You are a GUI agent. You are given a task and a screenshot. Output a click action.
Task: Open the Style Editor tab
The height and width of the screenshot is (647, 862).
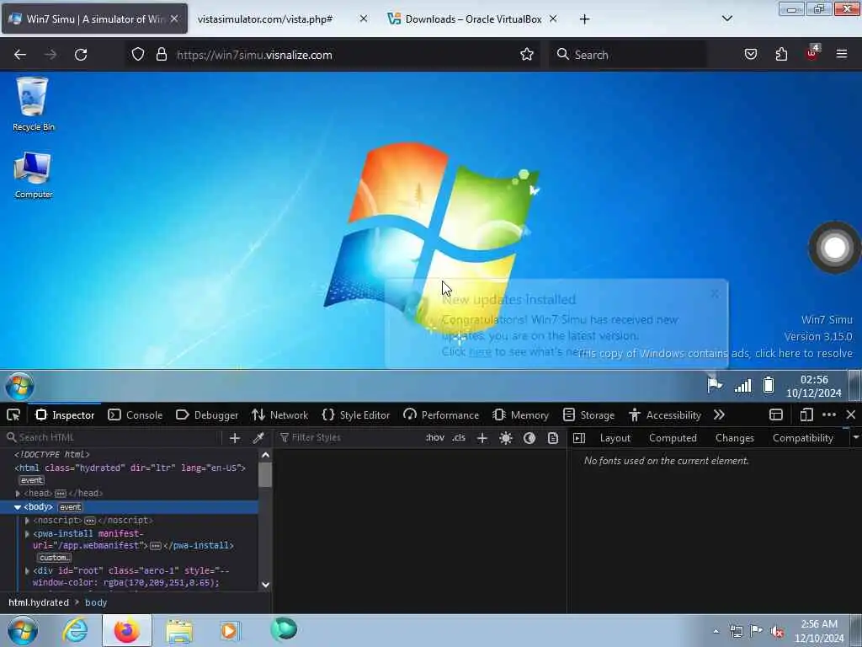click(x=356, y=414)
